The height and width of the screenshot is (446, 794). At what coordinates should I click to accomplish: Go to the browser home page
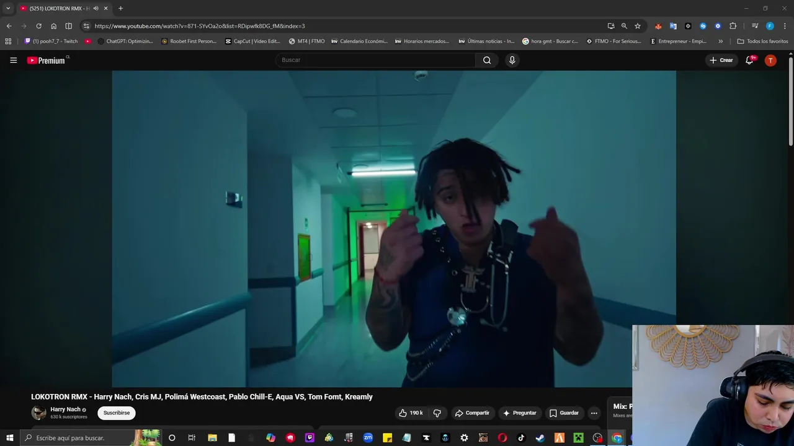[x=53, y=26]
